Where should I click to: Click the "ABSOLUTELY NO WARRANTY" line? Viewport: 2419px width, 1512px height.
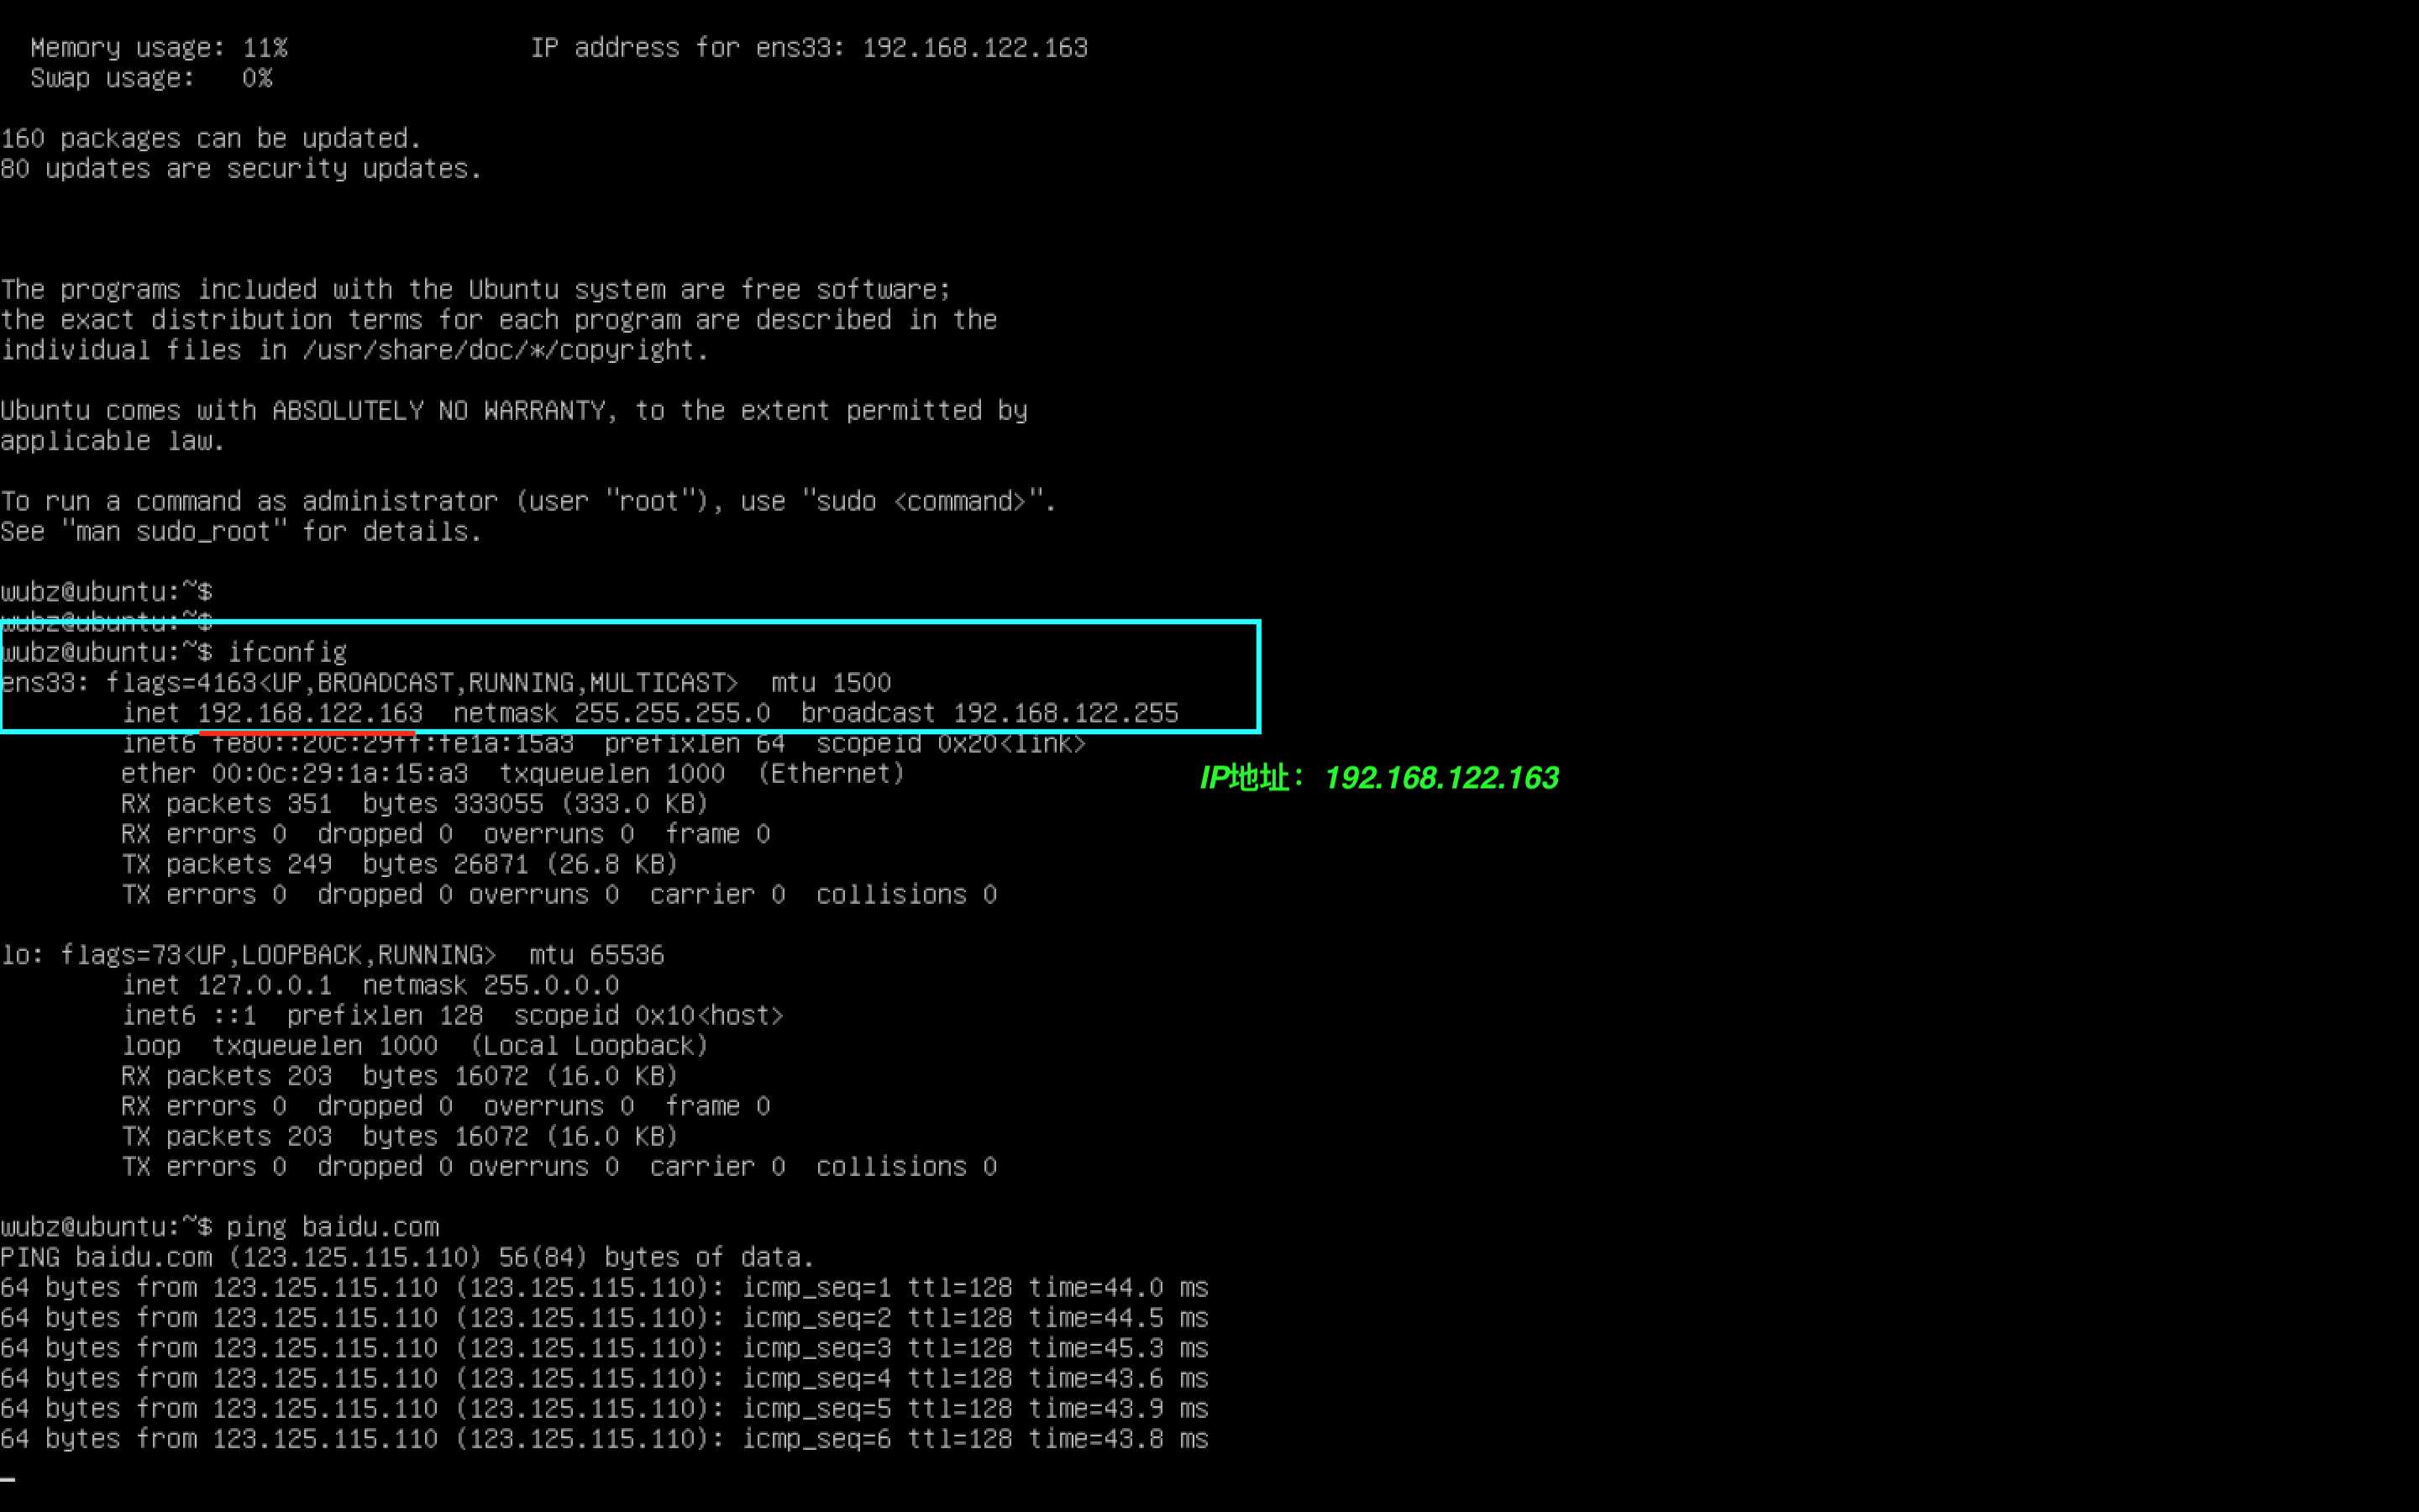pyautogui.click(x=514, y=411)
